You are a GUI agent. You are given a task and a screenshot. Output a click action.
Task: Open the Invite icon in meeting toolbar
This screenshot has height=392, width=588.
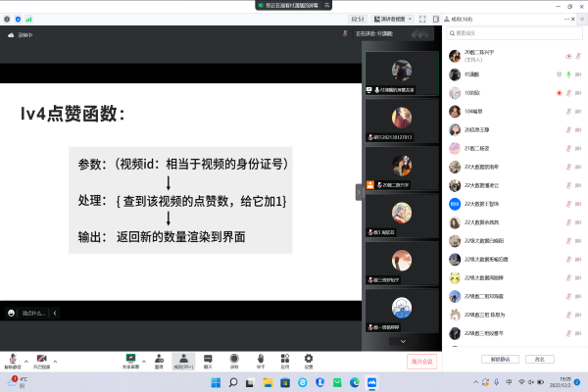[x=158, y=359]
